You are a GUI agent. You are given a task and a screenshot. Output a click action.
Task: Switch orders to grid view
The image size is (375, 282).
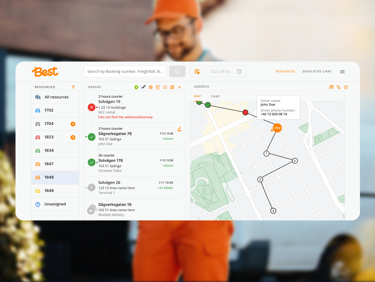click(x=172, y=87)
